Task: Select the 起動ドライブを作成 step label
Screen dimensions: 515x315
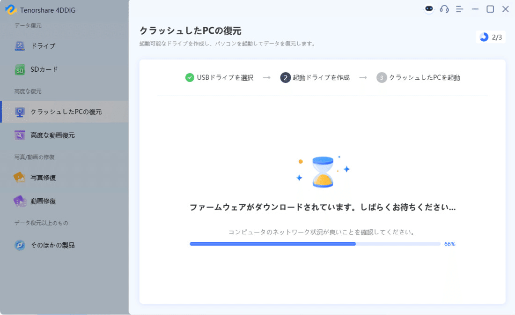Action: pos(321,78)
